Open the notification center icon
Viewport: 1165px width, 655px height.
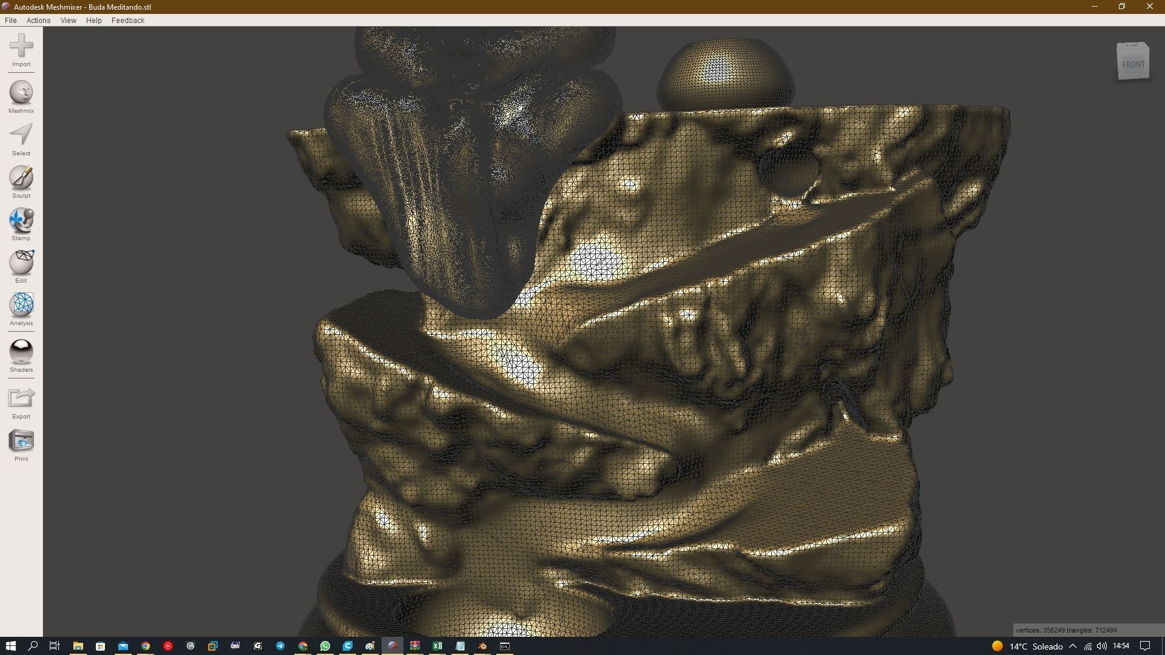tap(1145, 646)
